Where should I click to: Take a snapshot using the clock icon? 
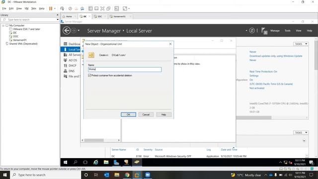coord(70,8)
